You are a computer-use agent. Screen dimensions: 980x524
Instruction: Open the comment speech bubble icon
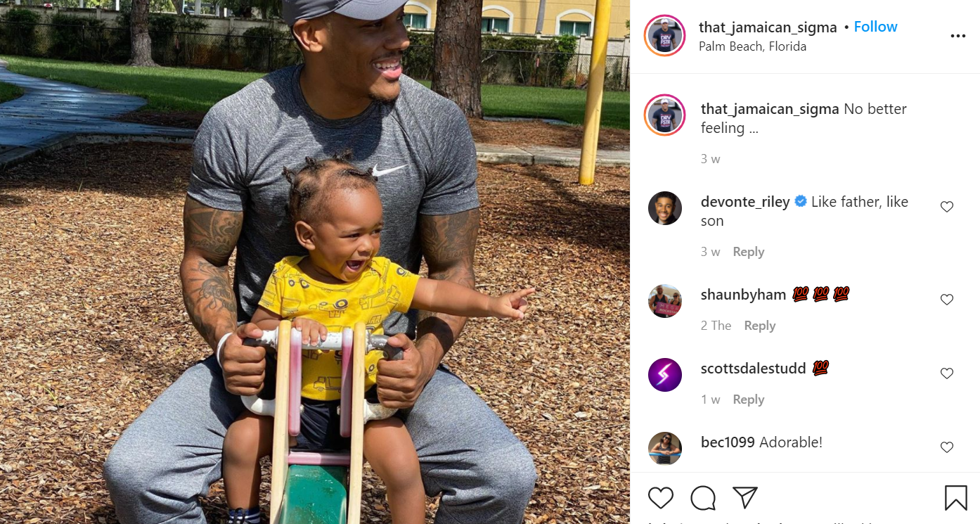703,498
